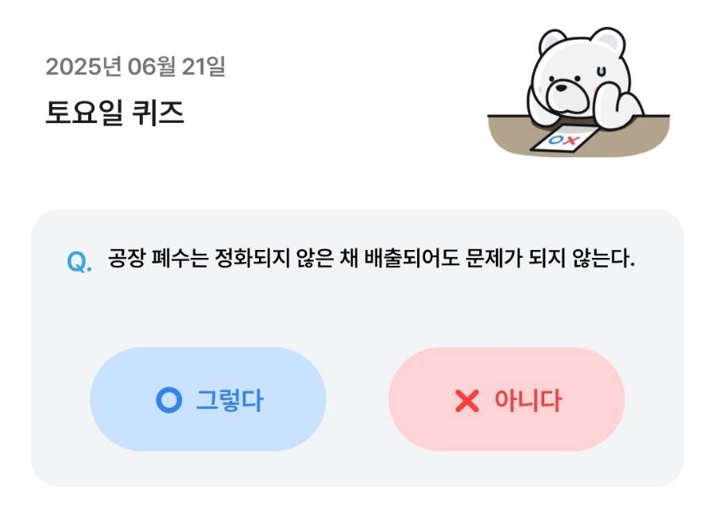This screenshot has width=715, height=519.
Task: Click the date 2025년 06월 21일
Action: [135, 67]
